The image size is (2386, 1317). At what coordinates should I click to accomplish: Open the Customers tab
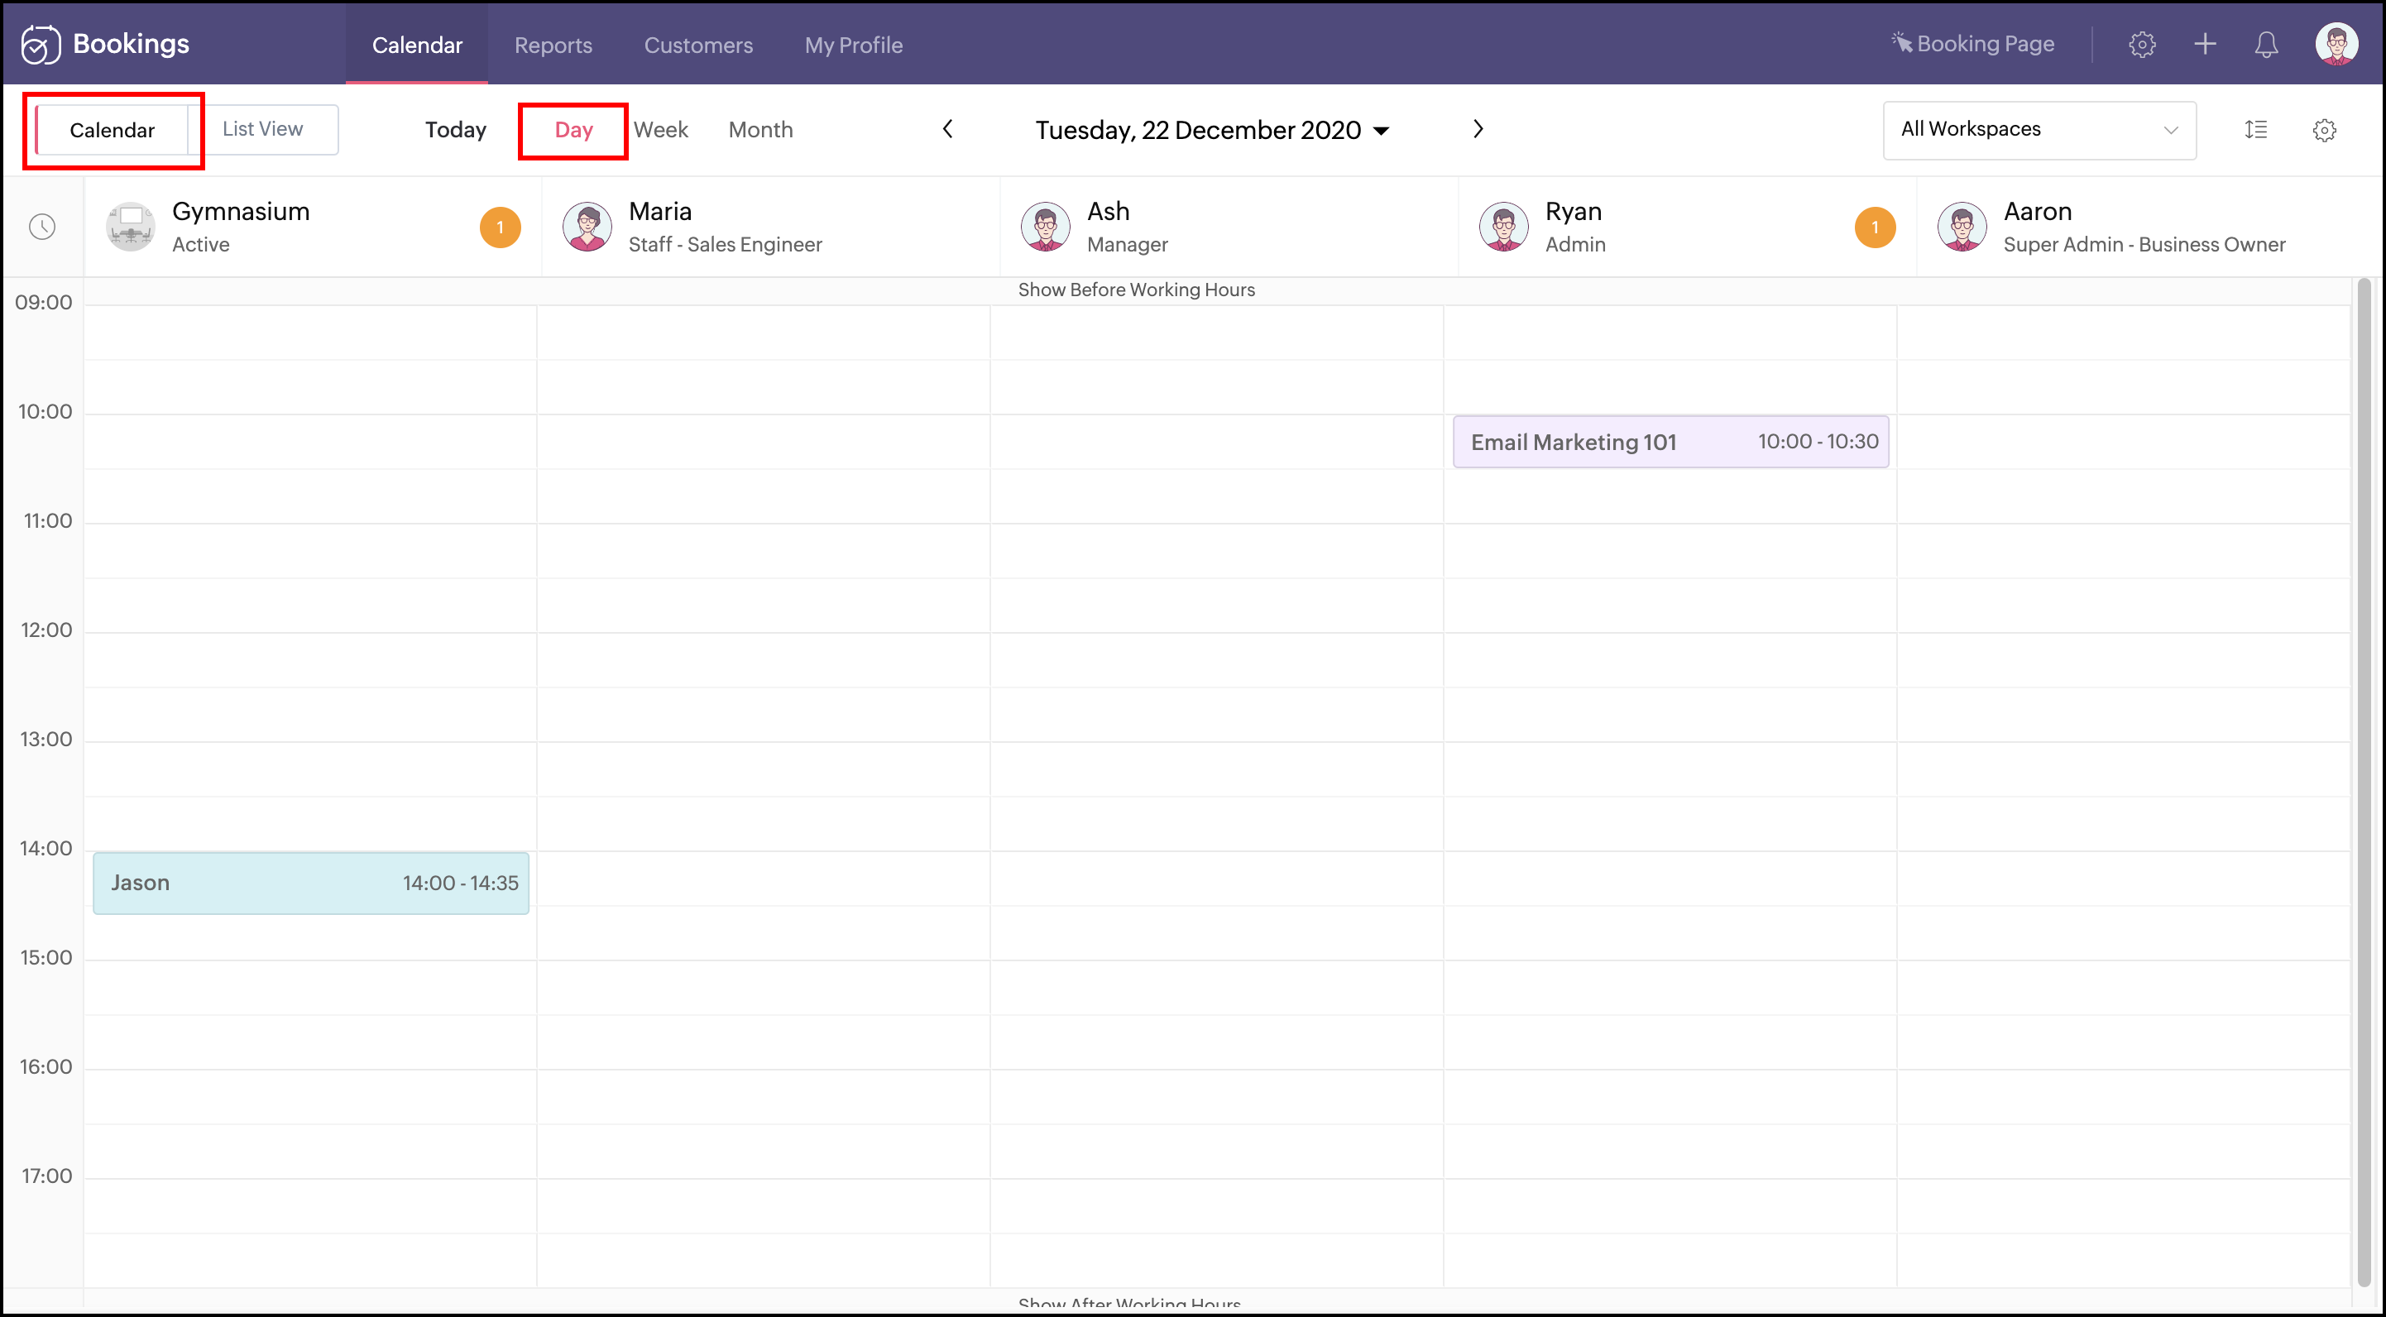(697, 45)
